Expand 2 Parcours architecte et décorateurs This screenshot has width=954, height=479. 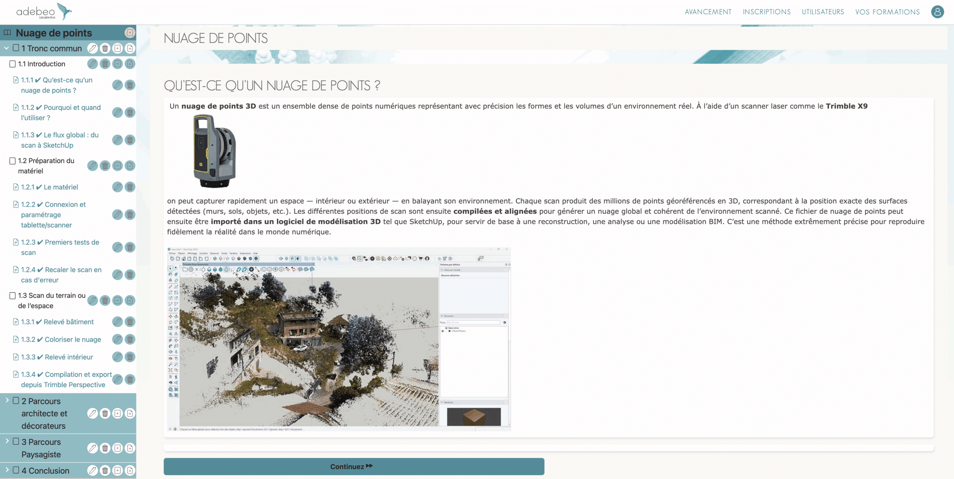click(x=7, y=400)
